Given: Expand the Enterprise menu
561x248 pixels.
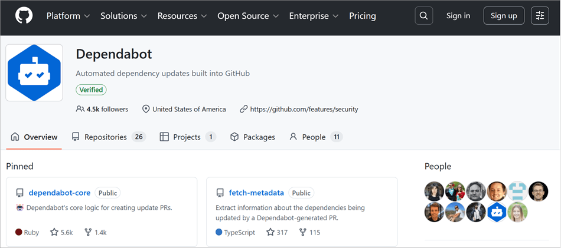Looking at the screenshot, I should pyautogui.click(x=314, y=16).
